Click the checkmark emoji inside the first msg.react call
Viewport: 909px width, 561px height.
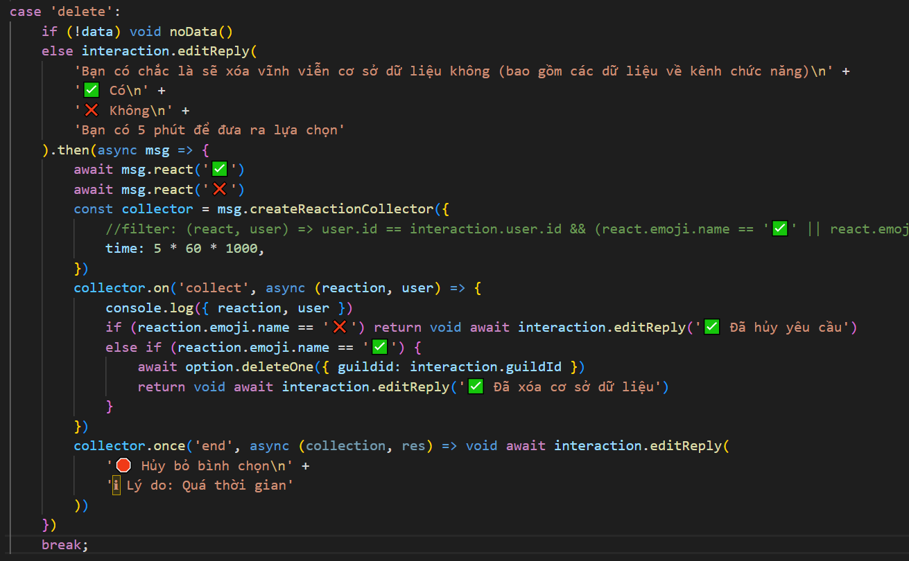click(x=220, y=170)
